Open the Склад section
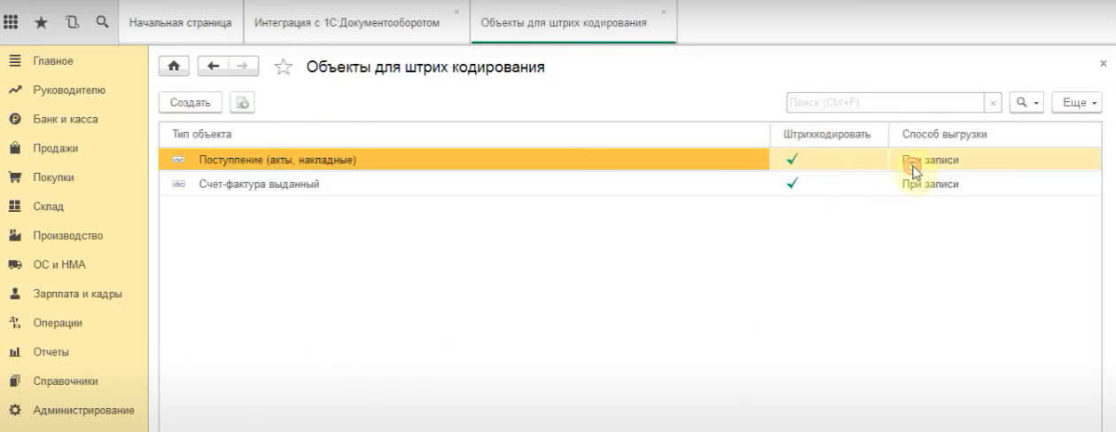Image resolution: width=1116 pixels, height=432 pixels. pos(49,207)
